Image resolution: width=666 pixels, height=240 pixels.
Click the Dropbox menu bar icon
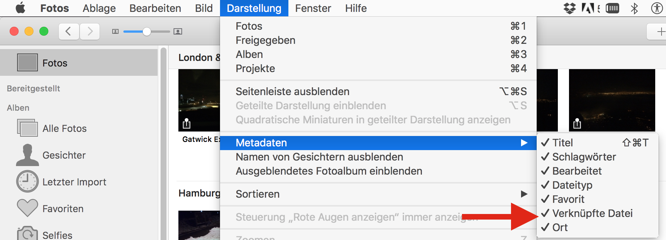pos(569,8)
